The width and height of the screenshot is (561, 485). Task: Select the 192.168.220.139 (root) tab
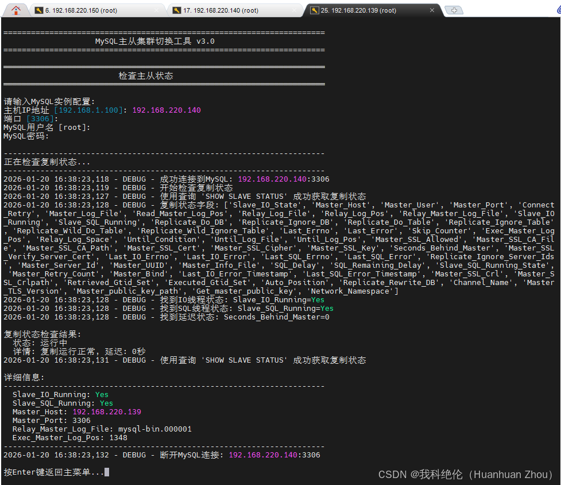click(x=372, y=10)
